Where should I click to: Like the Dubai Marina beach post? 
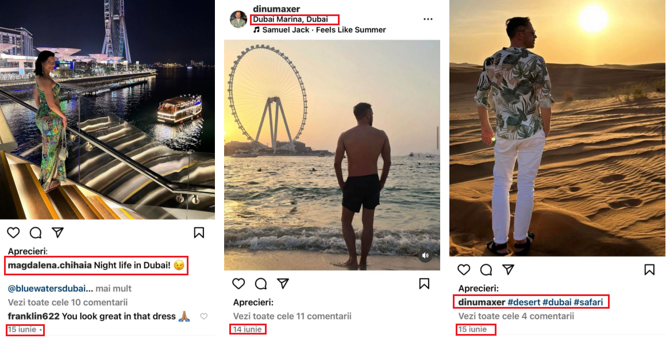tap(238, 283)
